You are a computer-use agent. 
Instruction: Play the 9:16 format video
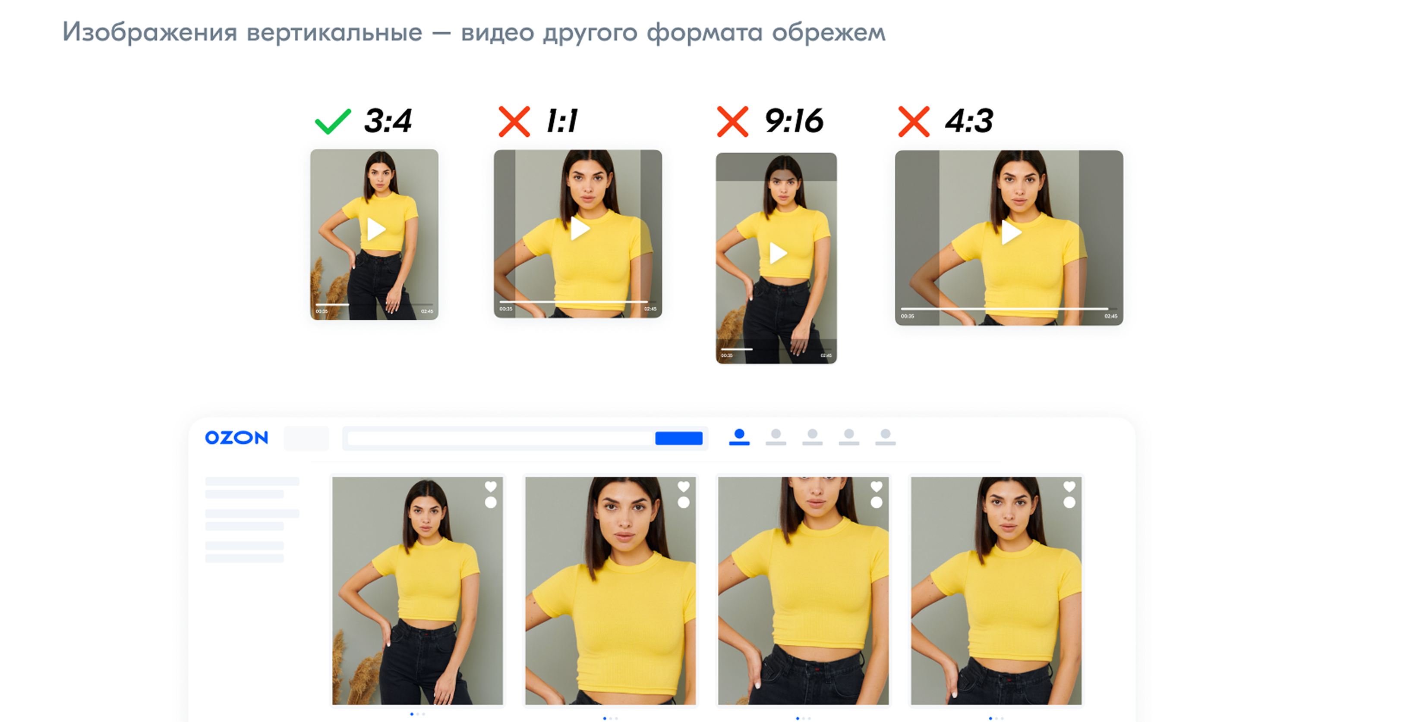778,253
